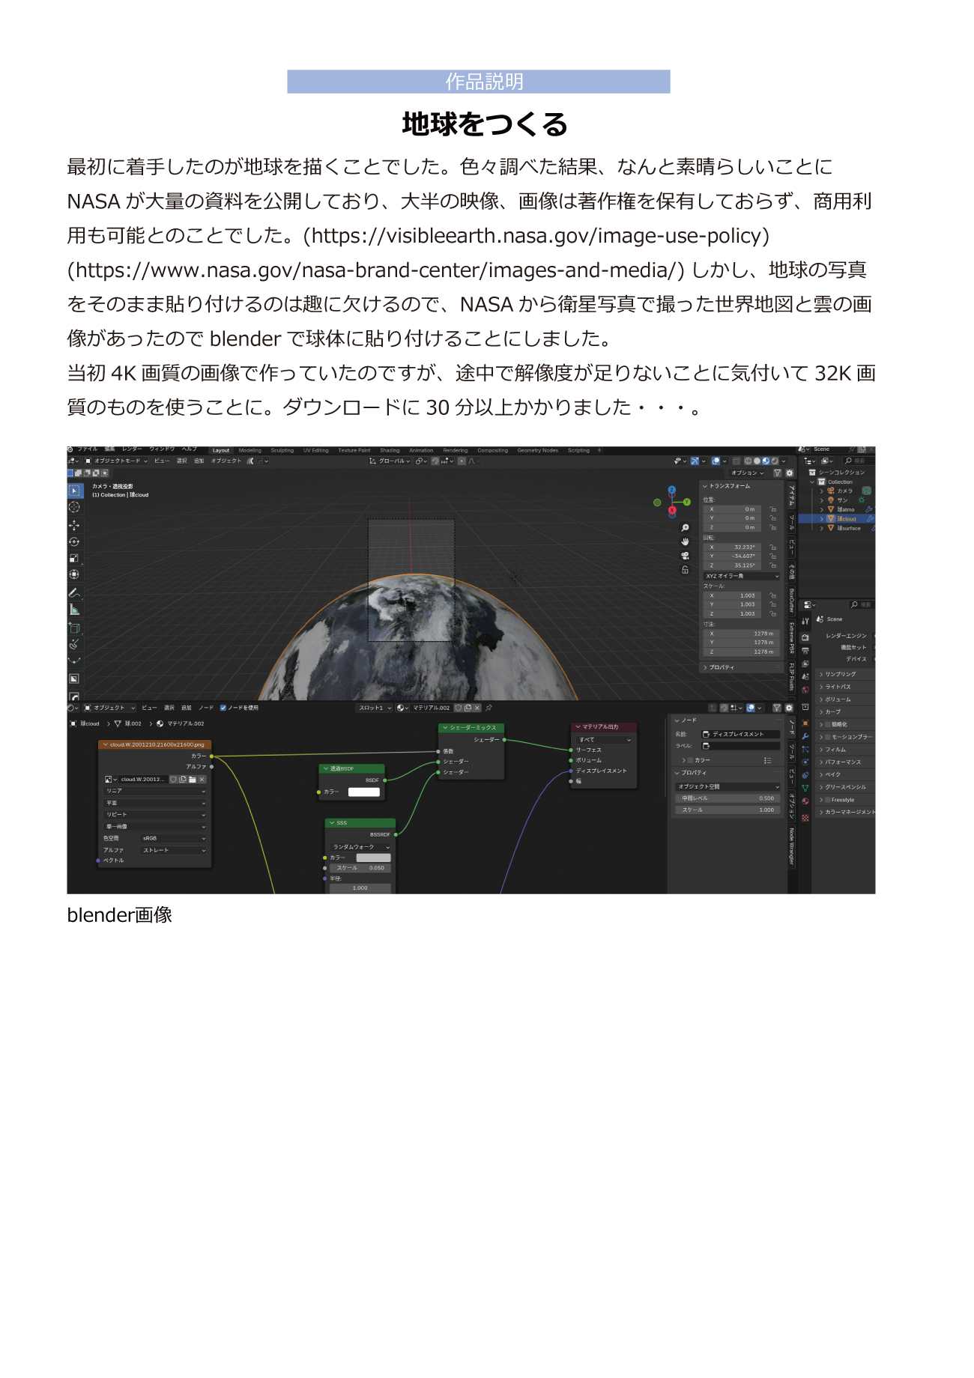Viewport: 974px width, 1378px height.
Task: Switch to the Modeling workspace tab
Action: [x=250, y=451]
